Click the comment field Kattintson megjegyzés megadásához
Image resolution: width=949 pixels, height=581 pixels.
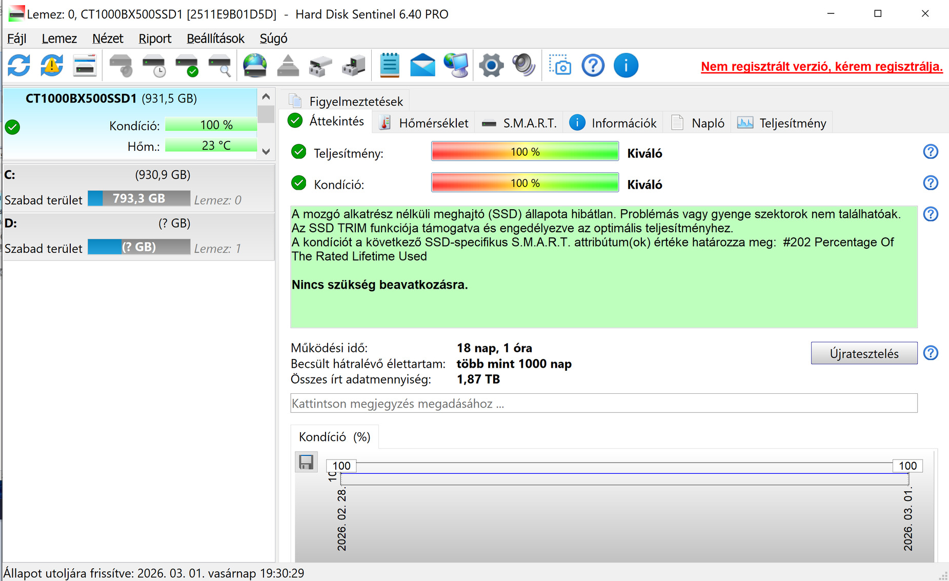[x=604, y=404]
